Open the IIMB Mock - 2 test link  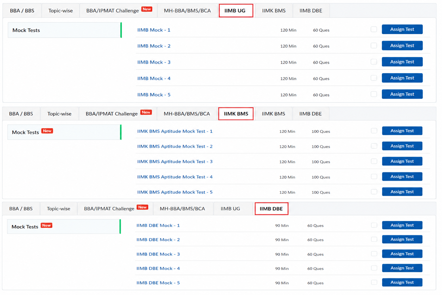(154, 46)
